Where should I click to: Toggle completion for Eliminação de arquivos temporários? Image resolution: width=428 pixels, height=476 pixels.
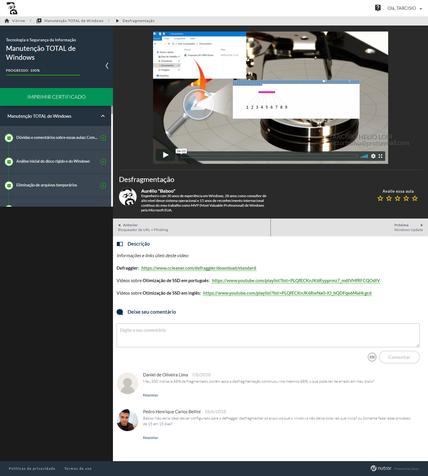click(103, 186)
